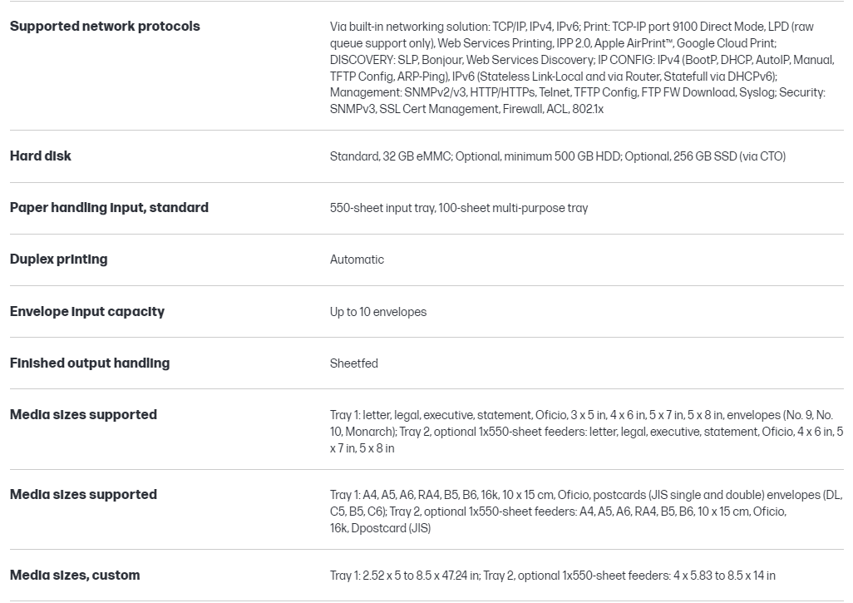
Task: Select the 'Hard disk' row label
Action: [41, 156]
